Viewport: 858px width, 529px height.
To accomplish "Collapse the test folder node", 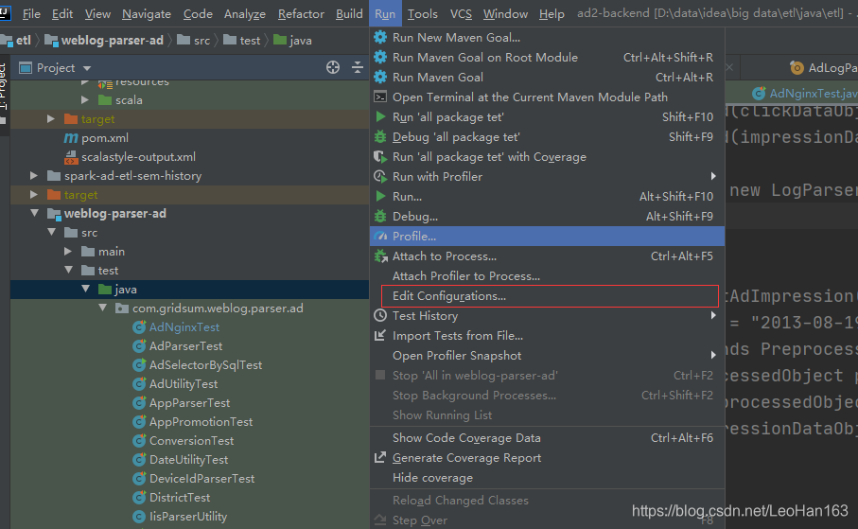I will point(69,270).
